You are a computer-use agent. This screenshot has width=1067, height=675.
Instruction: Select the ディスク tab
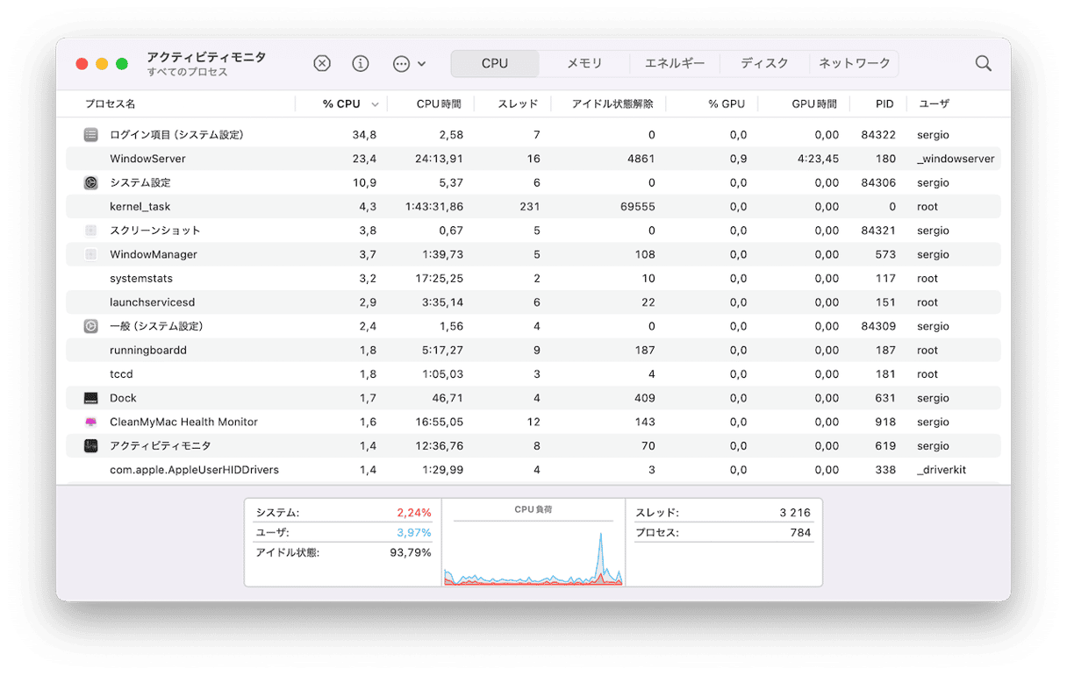764,63
